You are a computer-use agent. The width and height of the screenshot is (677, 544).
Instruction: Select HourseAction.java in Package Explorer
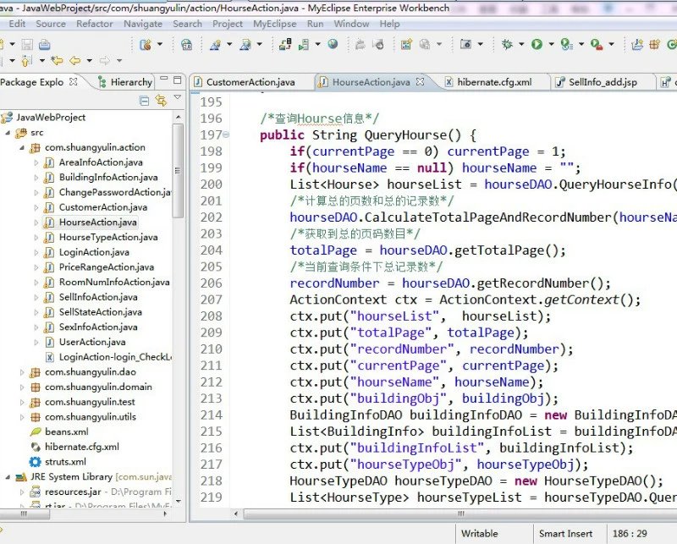(98, 223)
